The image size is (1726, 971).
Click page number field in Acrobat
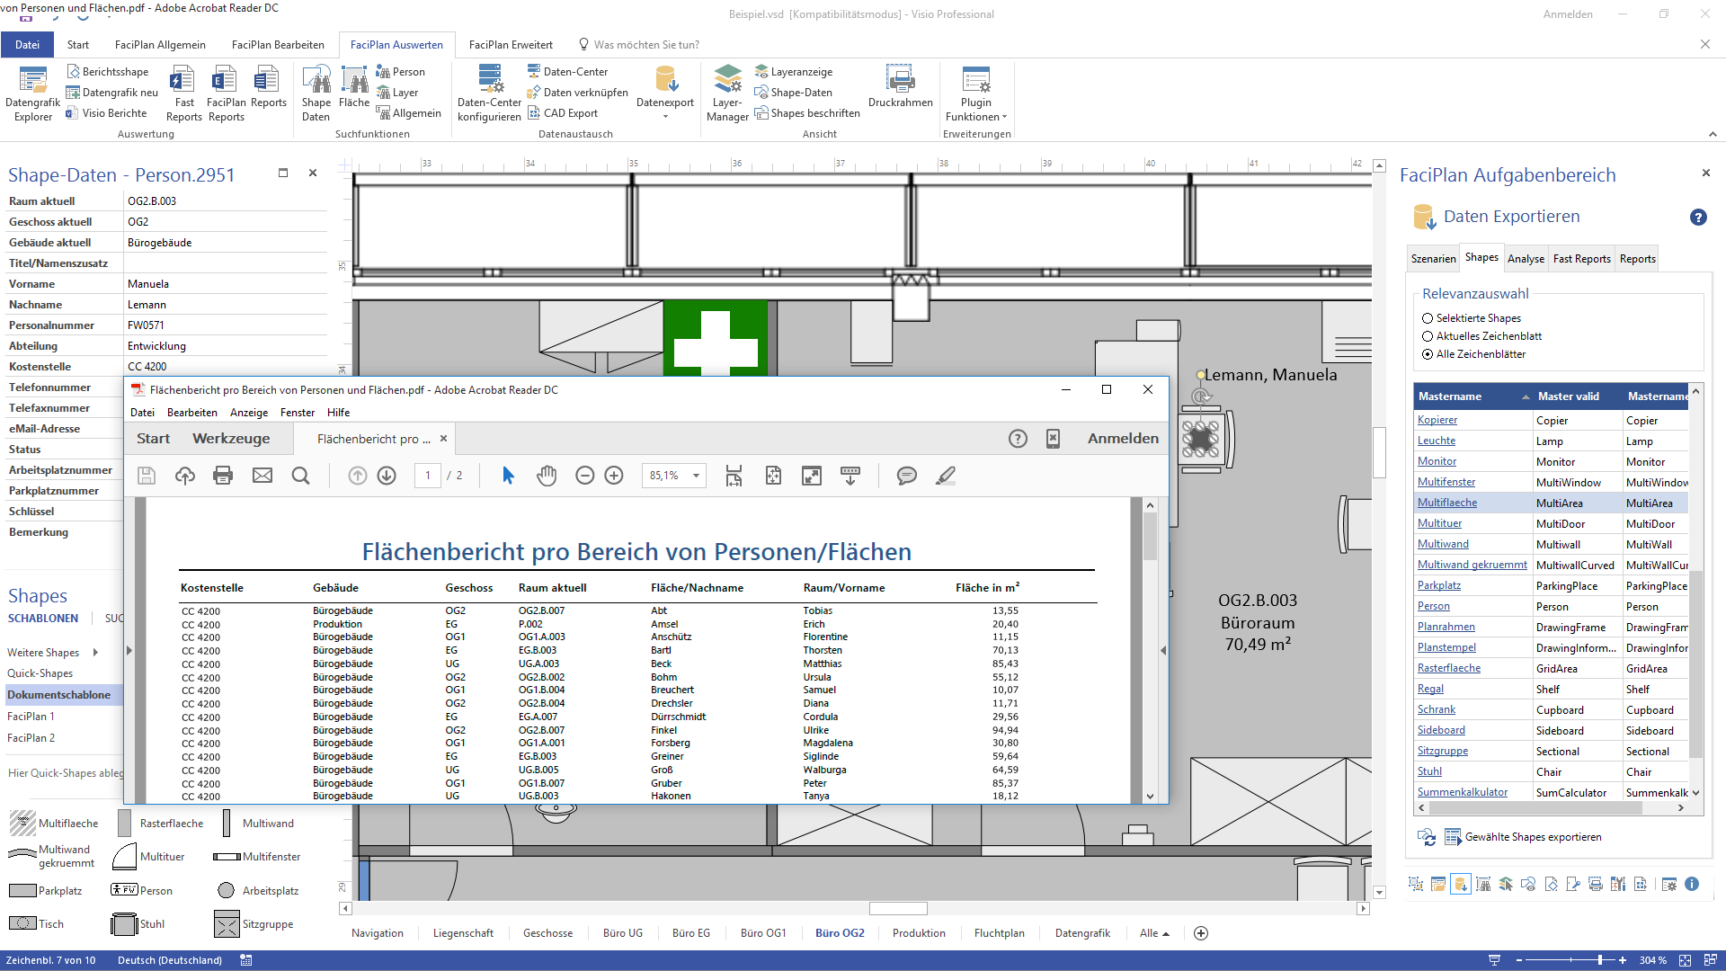point(428,476)
